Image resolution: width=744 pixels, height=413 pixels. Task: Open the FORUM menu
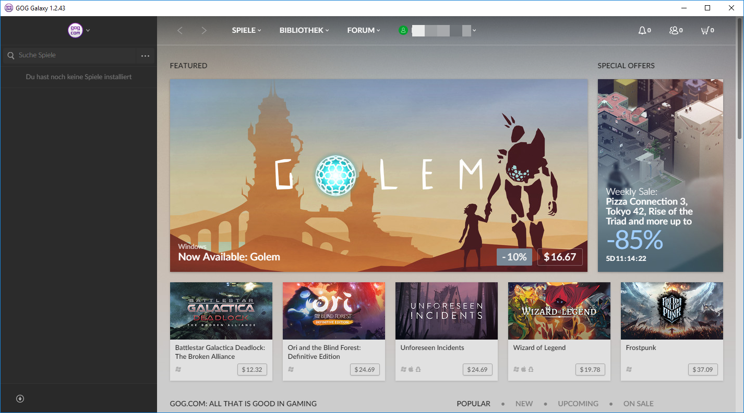pos(364,30)
